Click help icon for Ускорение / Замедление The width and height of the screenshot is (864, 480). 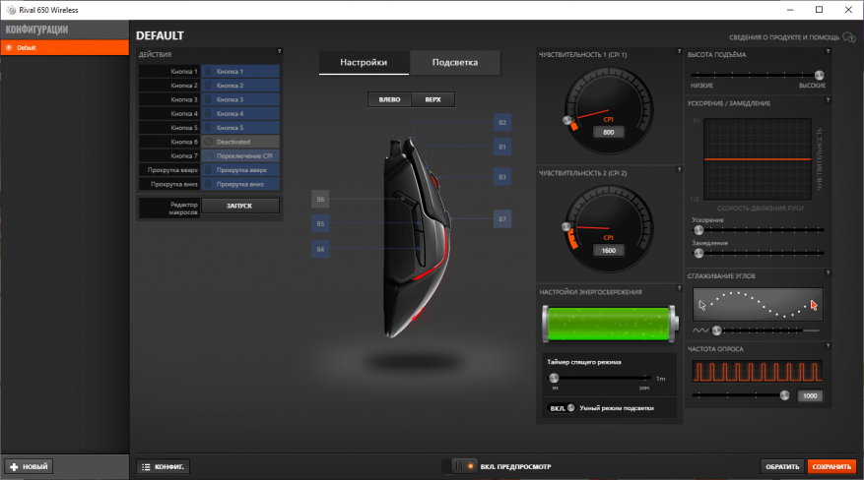[x=828, y=100]
